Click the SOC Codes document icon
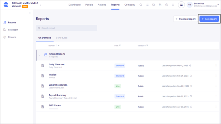 point(43,107)
